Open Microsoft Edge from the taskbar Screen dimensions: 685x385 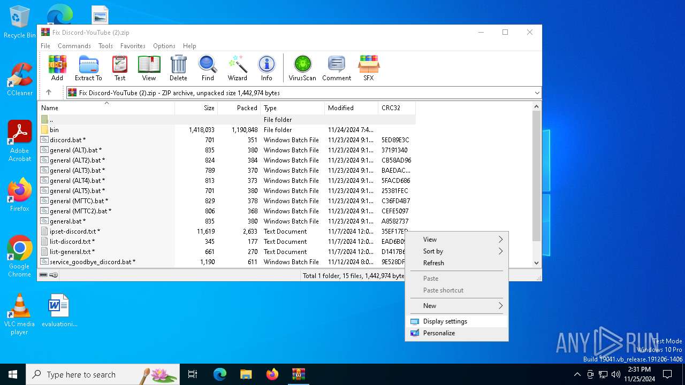[220, 374]
